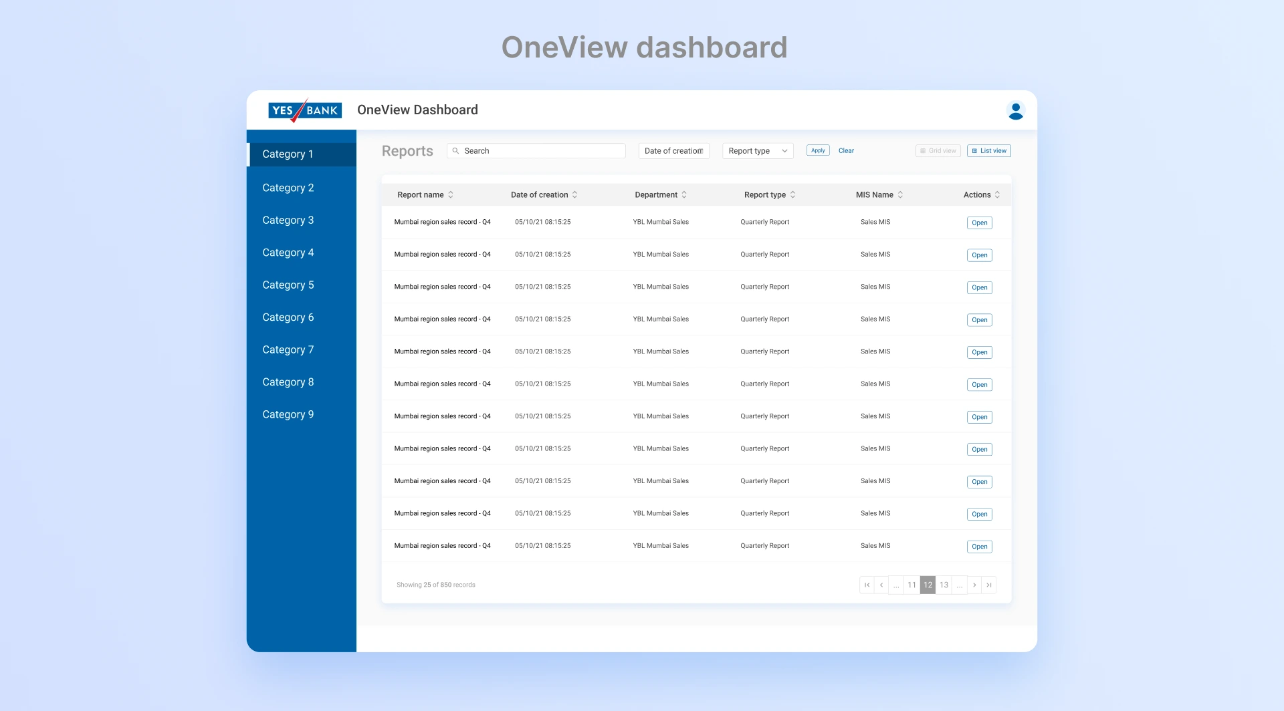This screenshot has width=1284, height=711.
Task: Open the third report row
Action: (980, 288)
